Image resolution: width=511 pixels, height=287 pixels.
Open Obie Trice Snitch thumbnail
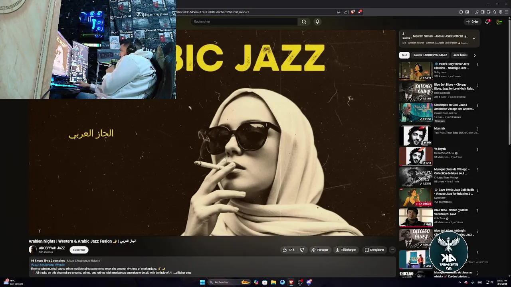tap(416, 217)
